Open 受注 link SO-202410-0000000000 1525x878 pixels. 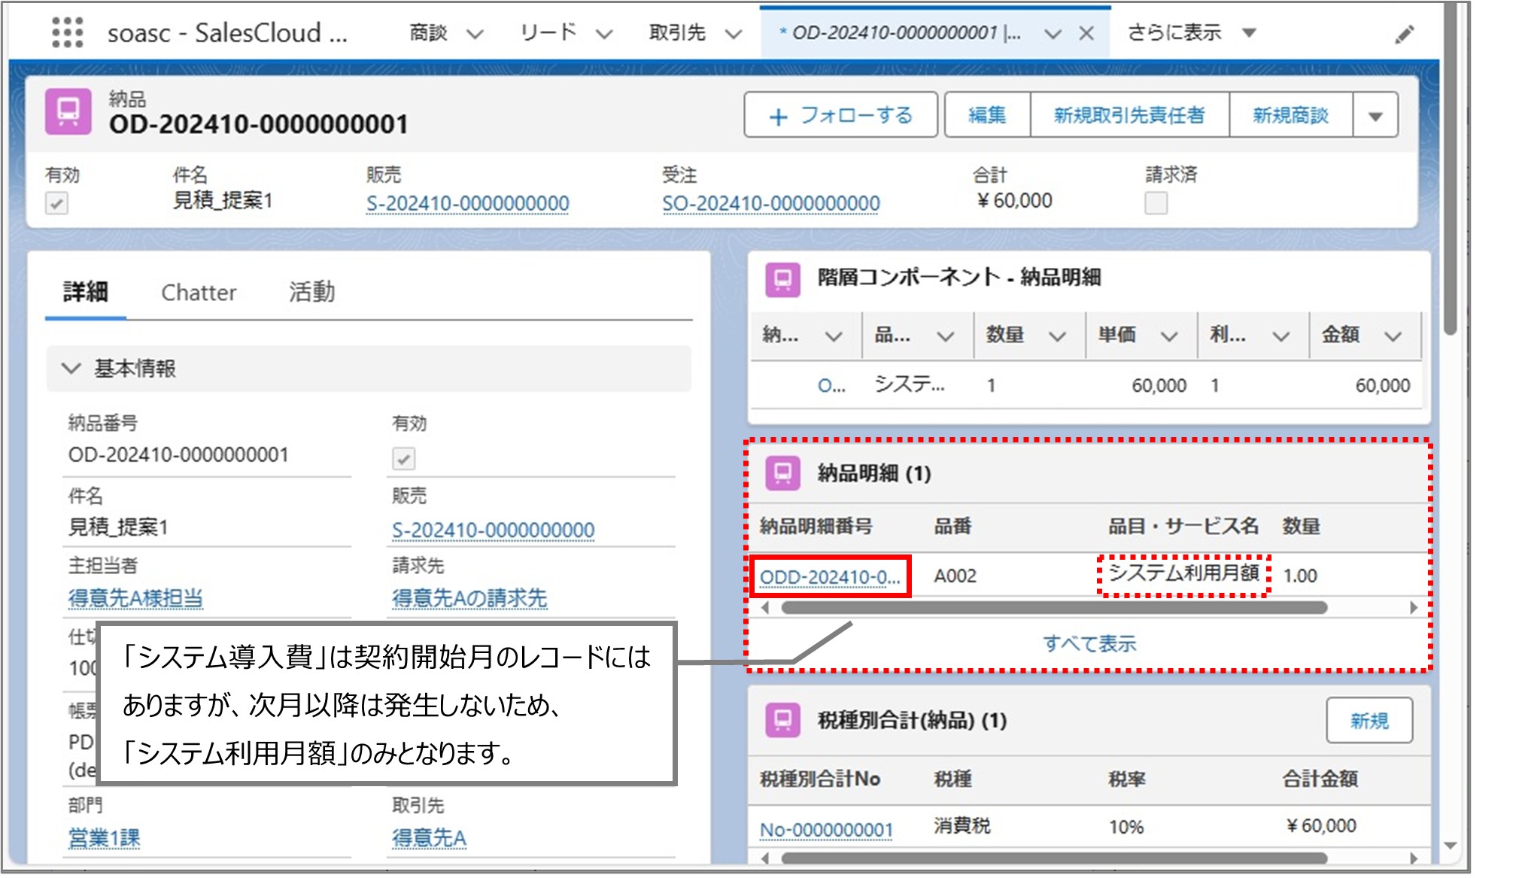(x=770, y=204)
